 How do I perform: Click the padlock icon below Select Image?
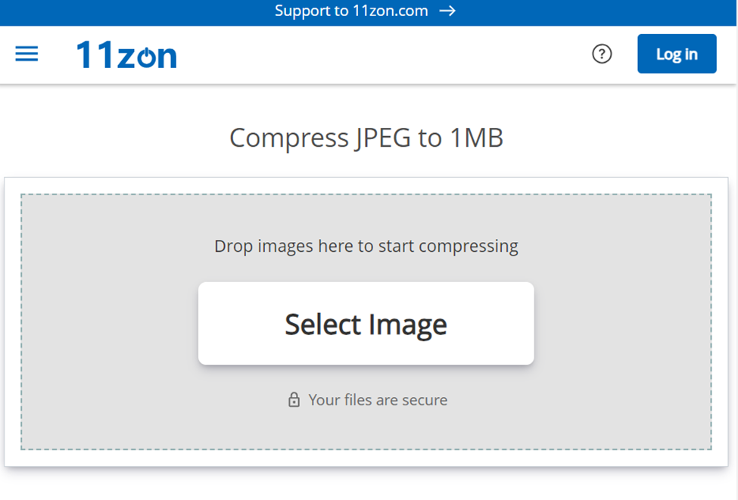[294, 400]
